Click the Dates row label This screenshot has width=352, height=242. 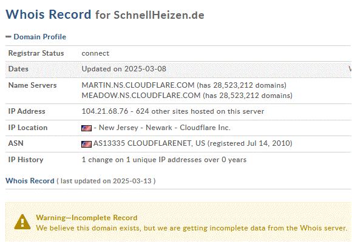click(18, 69)
